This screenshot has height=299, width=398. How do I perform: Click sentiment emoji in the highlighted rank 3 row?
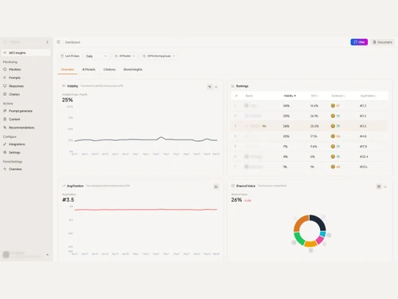point(333,126)
